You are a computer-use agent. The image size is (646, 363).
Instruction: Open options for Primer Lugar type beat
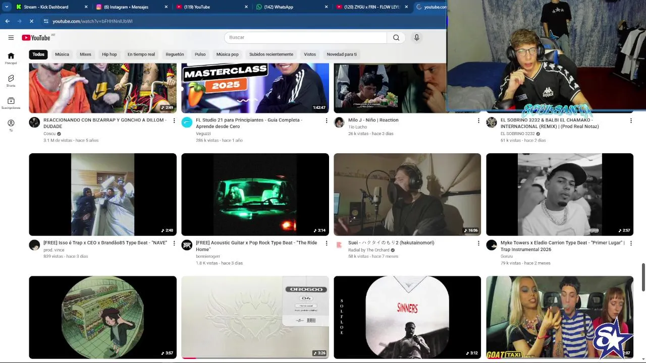[x=630, y=243]
